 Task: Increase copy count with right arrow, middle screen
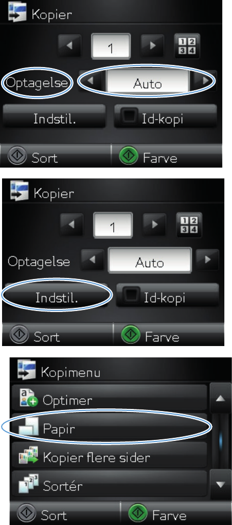153,224
